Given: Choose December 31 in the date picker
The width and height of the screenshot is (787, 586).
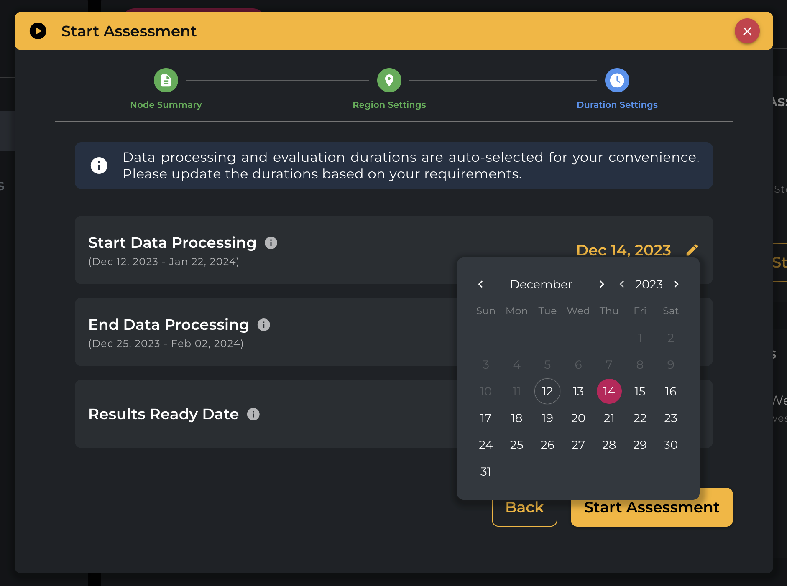Looking at the screenshot, I should click(x=485, y=471).
